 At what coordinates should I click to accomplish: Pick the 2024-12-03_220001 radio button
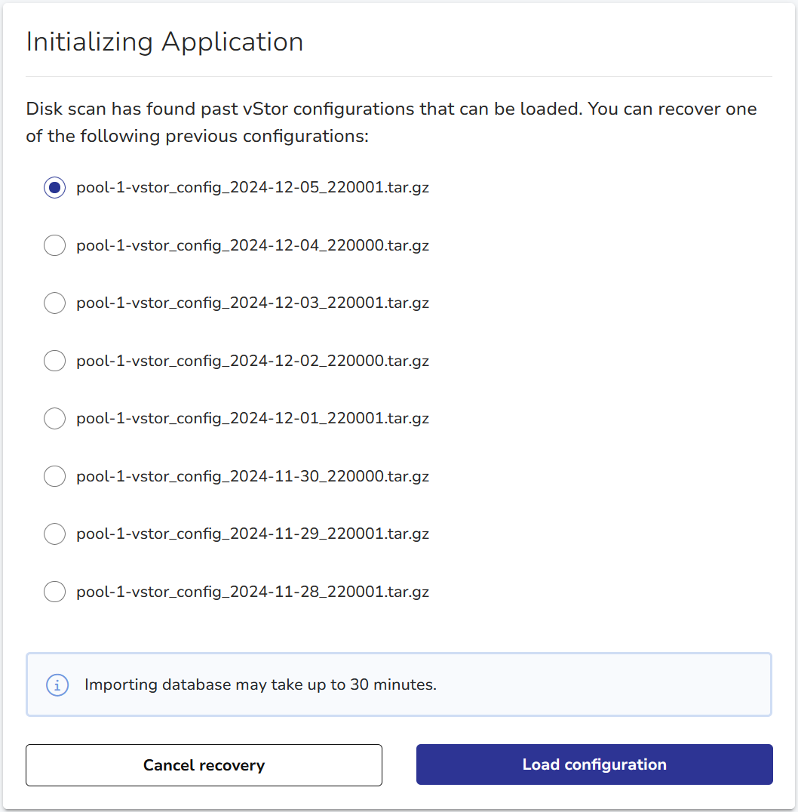pyautogui.click(x=54, y=303)
